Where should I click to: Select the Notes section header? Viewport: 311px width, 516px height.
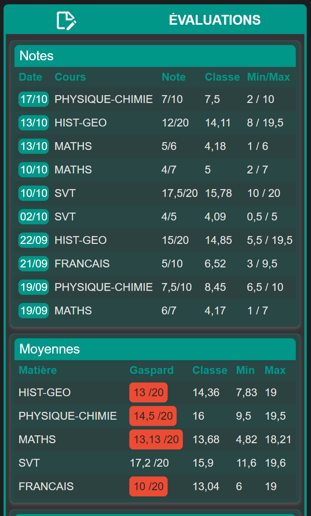click(x=155, y=56)
